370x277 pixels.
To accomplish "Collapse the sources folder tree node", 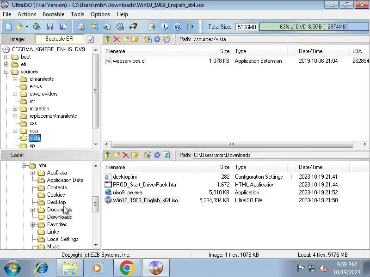I will tap(6, 72).
